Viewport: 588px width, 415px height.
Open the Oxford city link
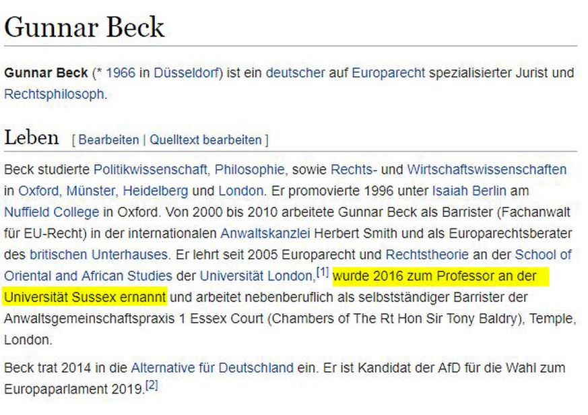tap(38, 191)
